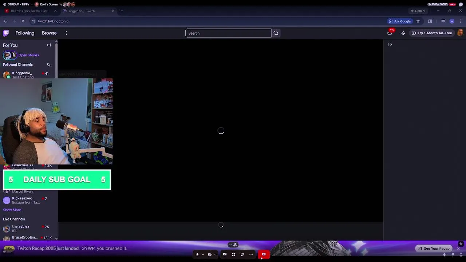Switch to the Following tab
Image resolution: width=466 pixels, height=262 pixels.
tap(25, 33)
